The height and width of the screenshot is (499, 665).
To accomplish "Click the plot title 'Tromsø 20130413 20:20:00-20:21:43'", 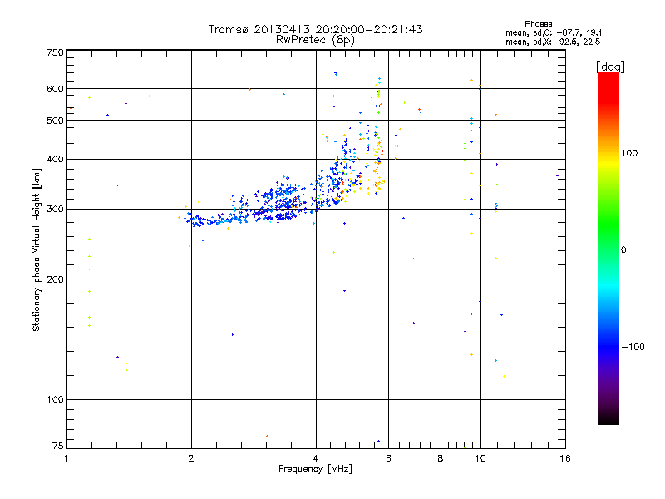I will (x=315, y=29).
